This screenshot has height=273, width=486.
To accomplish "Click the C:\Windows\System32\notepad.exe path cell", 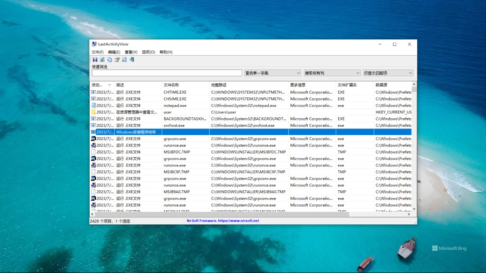I will [249, 105].
